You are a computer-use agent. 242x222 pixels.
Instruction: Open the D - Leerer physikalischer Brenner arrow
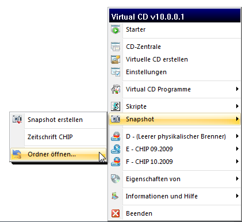click(x=237, y=136)
